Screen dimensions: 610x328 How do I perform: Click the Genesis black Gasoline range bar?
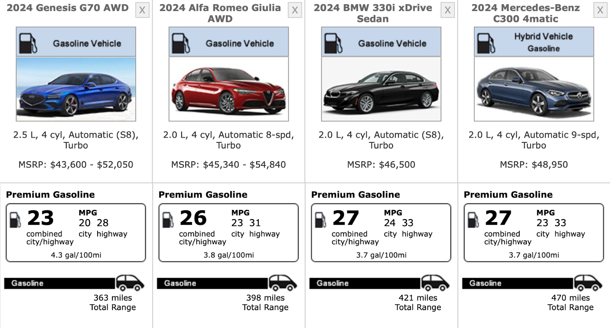[59, 283]
